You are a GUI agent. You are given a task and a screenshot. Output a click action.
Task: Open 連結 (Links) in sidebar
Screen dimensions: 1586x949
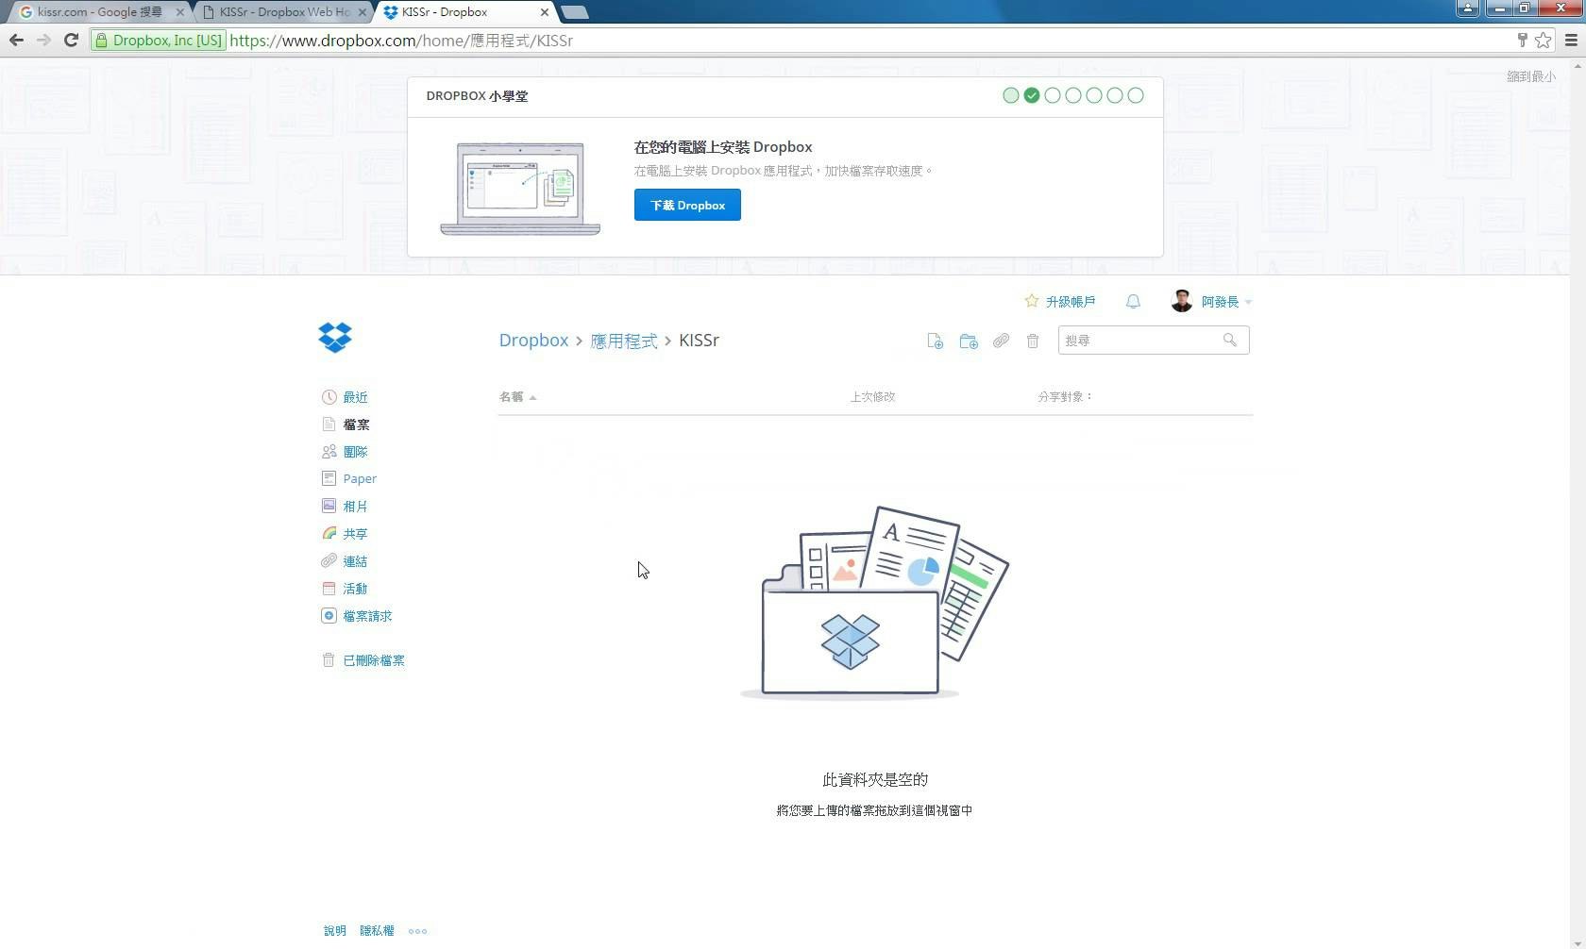coord(355,561)
